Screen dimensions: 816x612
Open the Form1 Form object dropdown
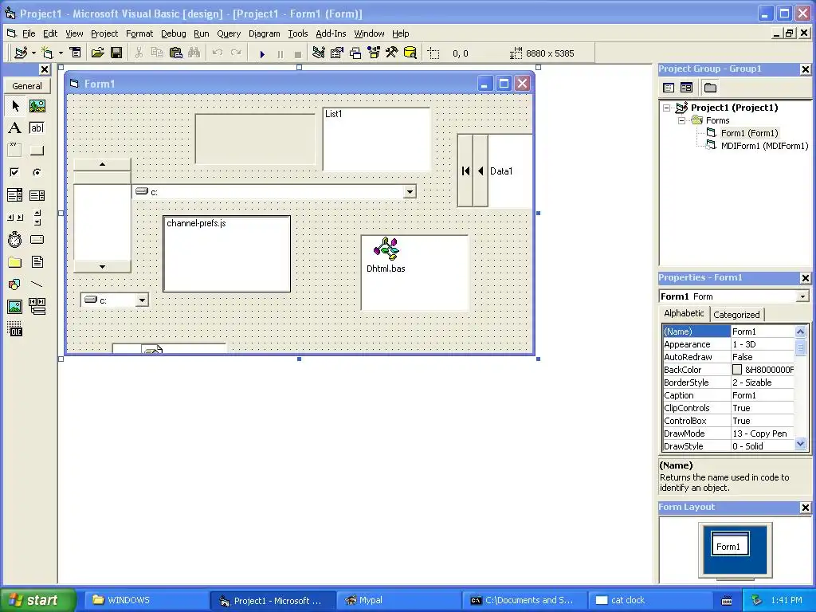click(x=802, y=296)
